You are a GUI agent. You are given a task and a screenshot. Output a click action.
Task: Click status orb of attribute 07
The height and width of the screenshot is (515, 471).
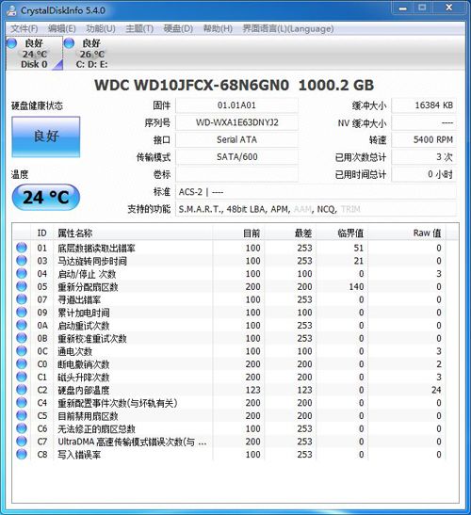point(22,298)
